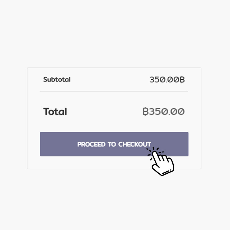
Task: Click the baht symbol before the total
Action: [x=145, y=112]
